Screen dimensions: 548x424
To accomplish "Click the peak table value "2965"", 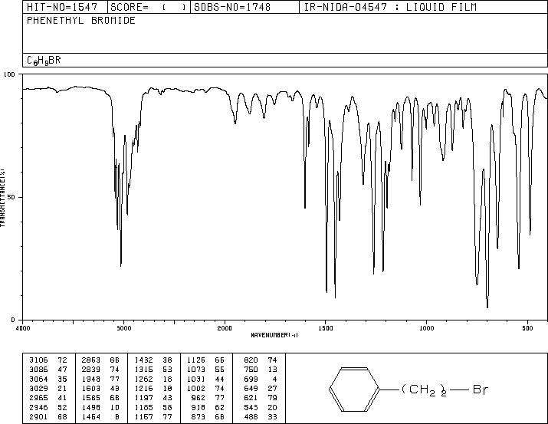I will 38,398.
